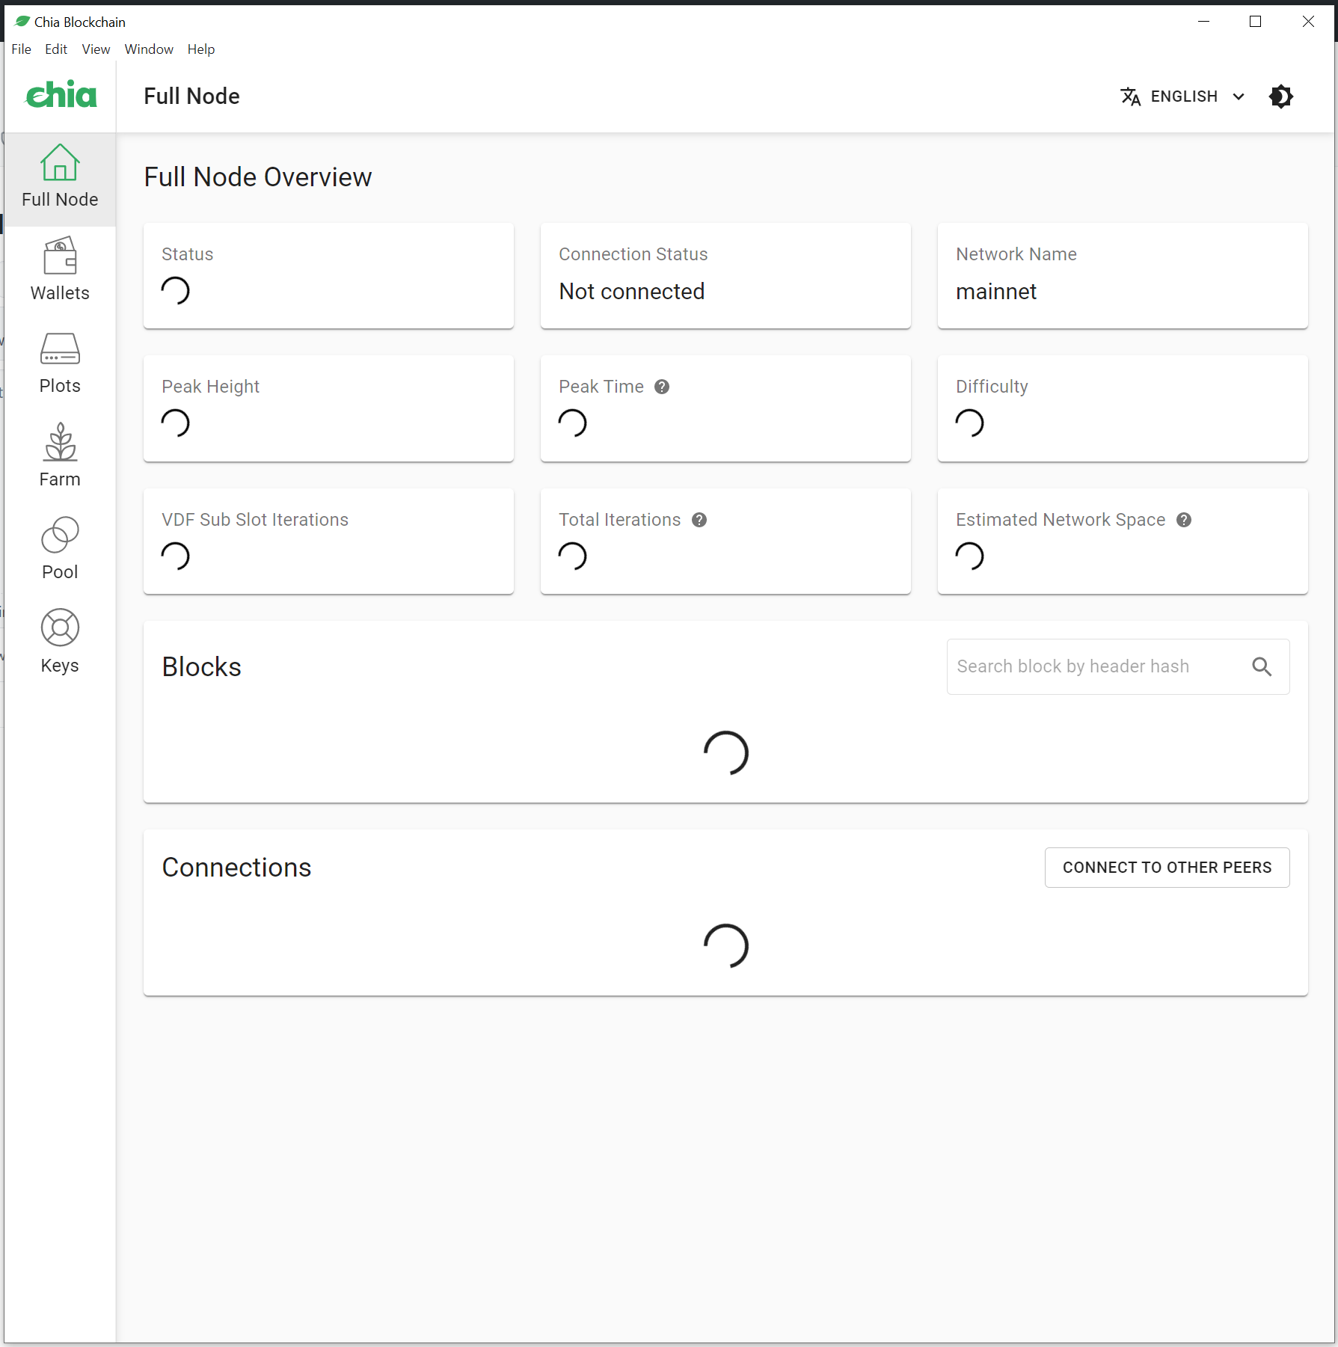Expand the ENGLISH language dropdown
Viewport: 1338px width, 1347px height.
click(x=1183, y=96)
